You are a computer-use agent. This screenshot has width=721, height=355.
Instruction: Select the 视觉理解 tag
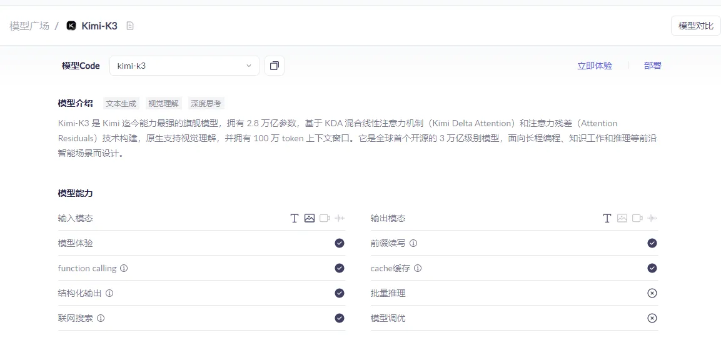164,104
